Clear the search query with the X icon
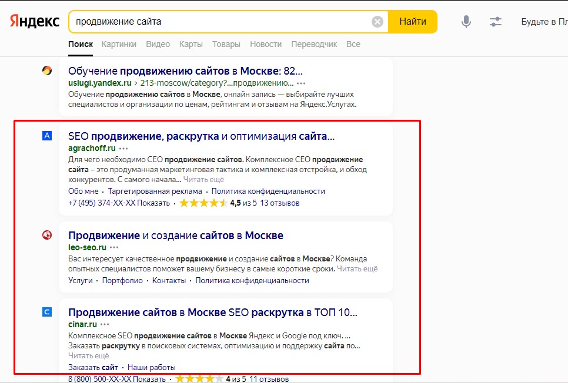568x383 pixels. pos(377,22)
